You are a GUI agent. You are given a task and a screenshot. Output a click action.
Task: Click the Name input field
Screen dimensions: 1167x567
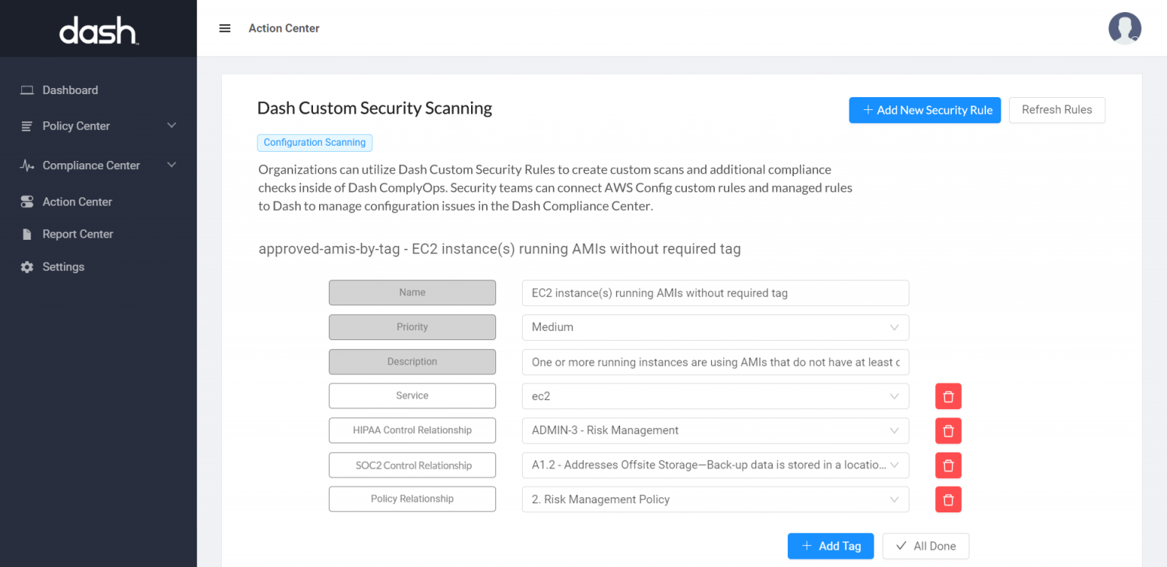point(715,292)
